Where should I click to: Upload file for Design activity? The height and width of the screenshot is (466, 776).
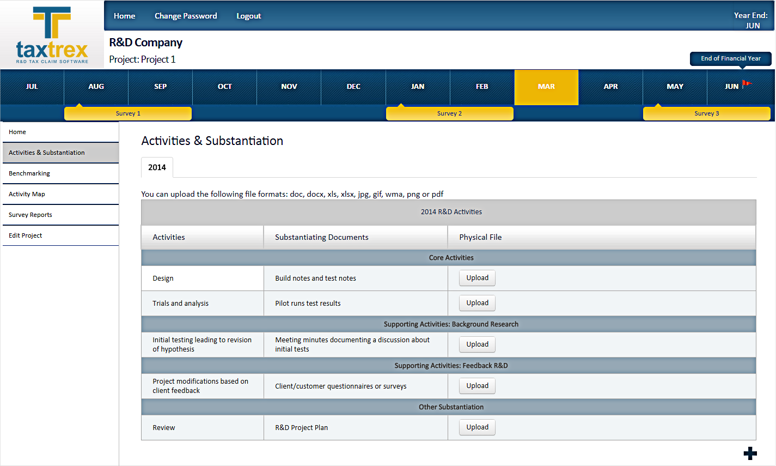point(477,278)
